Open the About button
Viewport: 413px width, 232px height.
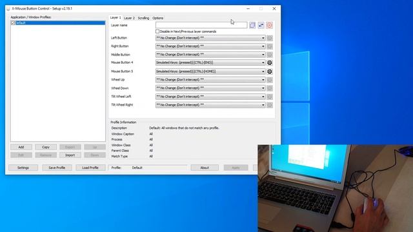point(205,168)
